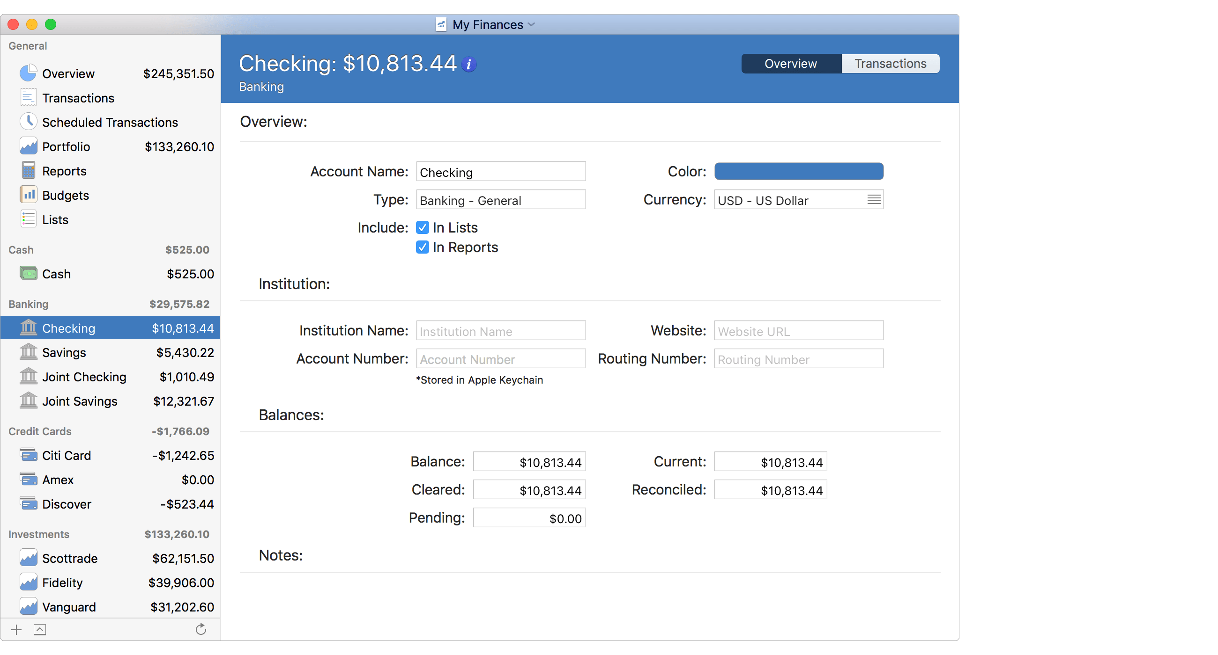Enable the In Lists checkbox
The height and width of the screenshot is (655, 1218).
click(x=422, y=227)
